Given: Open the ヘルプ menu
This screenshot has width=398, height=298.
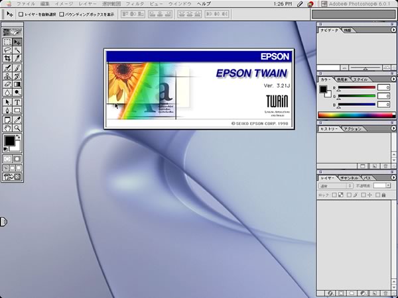Looking at the screenshot, I should pos(204,4).
